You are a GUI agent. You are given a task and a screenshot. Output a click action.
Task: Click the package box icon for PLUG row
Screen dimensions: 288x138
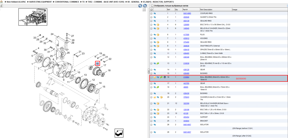click(158, 35)
